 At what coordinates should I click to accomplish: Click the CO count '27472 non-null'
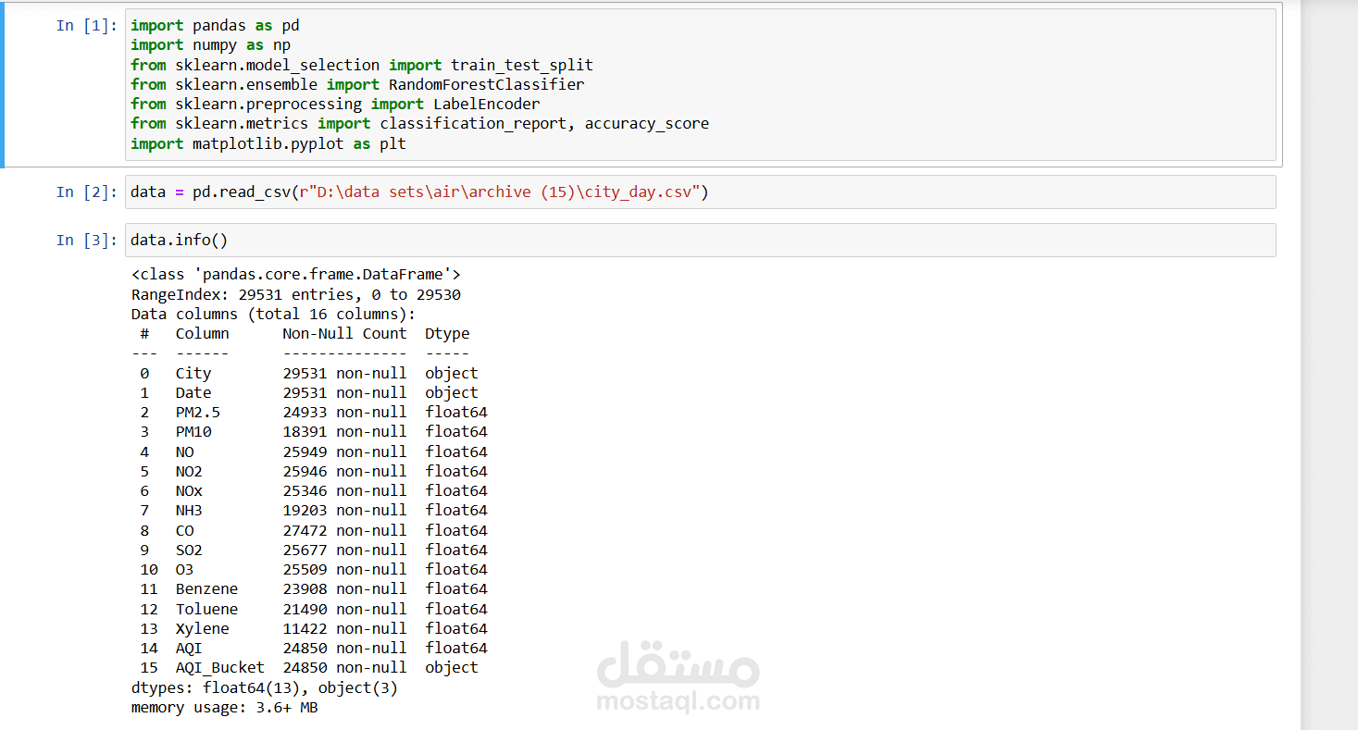pos(345,531)
